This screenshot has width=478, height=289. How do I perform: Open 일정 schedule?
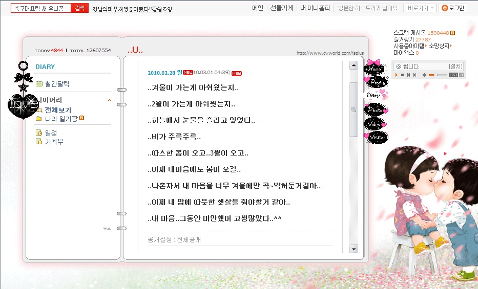(x=51, y=133)
